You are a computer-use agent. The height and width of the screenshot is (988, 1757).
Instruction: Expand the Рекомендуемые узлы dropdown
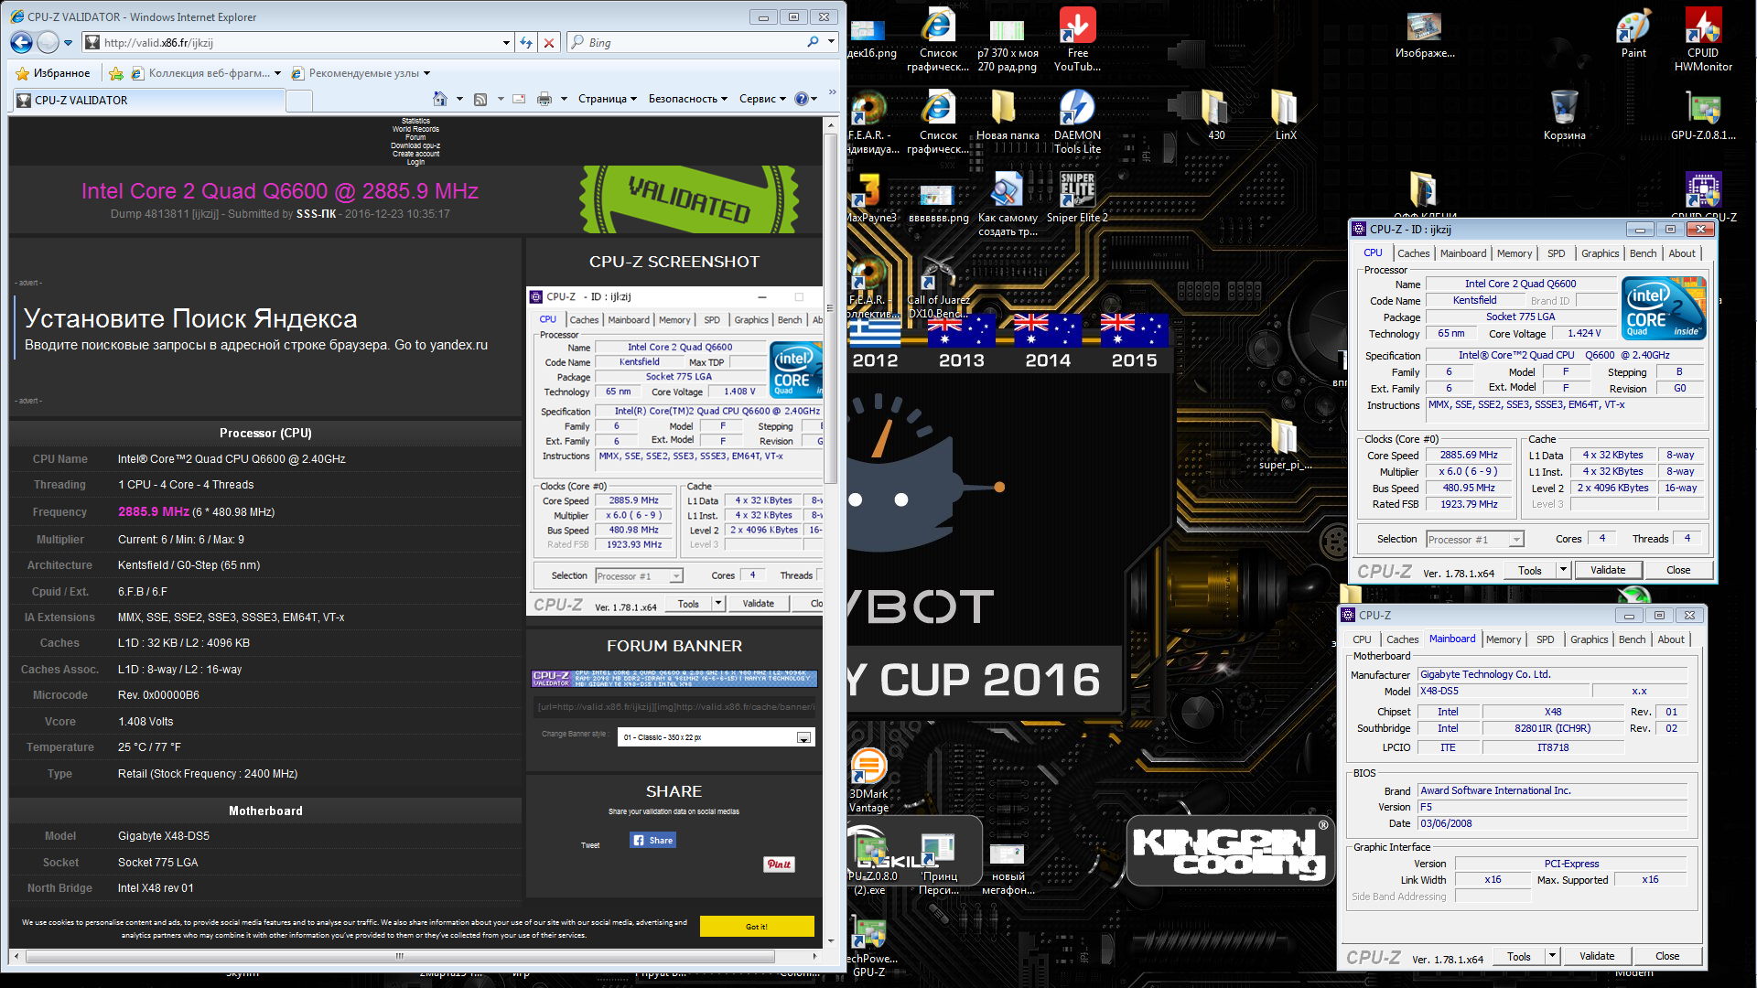coord(426,73)
